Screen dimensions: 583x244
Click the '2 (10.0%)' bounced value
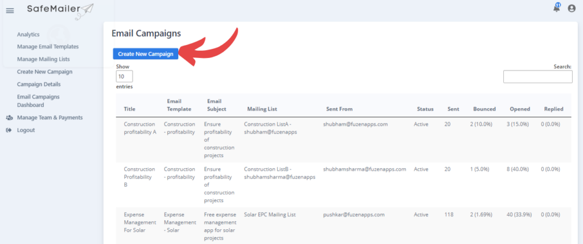(x=481, y=125)
